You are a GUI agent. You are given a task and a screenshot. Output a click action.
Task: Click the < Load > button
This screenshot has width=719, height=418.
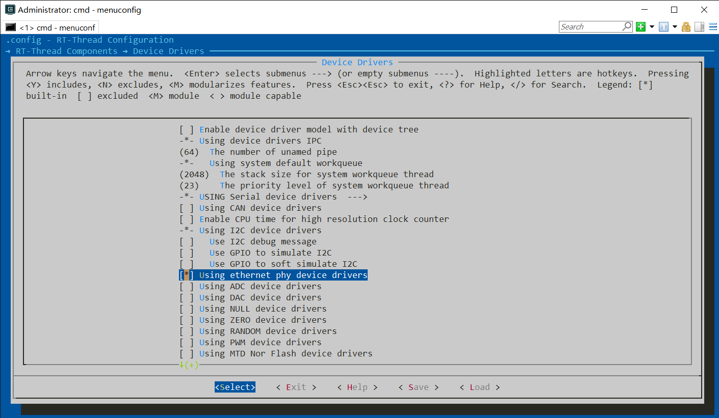tap(480, 387)
